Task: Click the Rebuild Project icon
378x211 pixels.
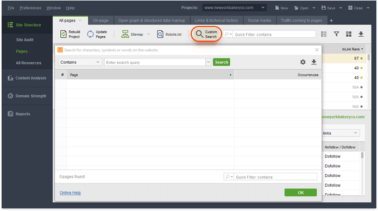Action: 63,34
